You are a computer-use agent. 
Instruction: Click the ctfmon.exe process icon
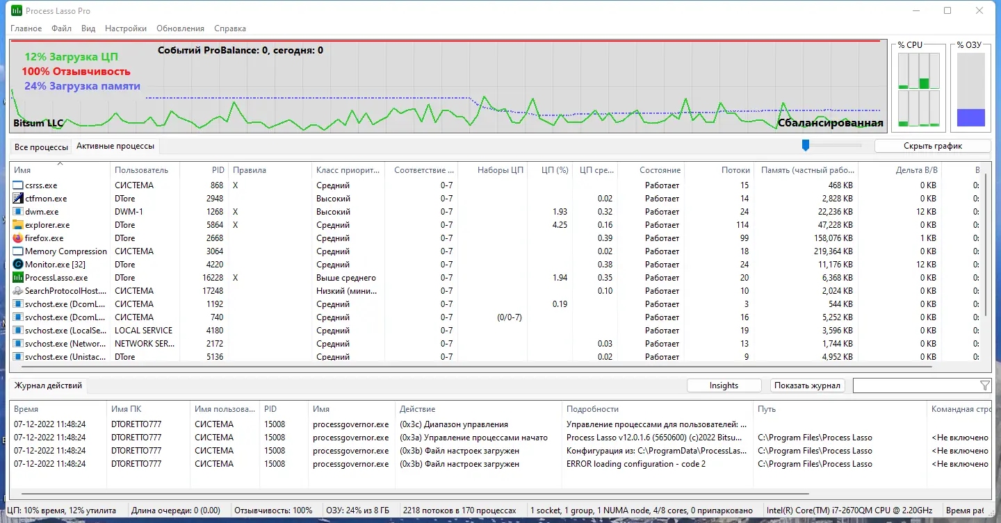(18, 199)
